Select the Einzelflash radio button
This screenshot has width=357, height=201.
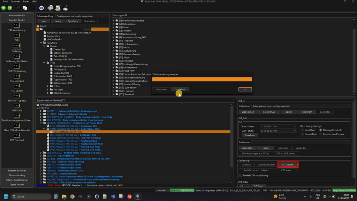303,130
